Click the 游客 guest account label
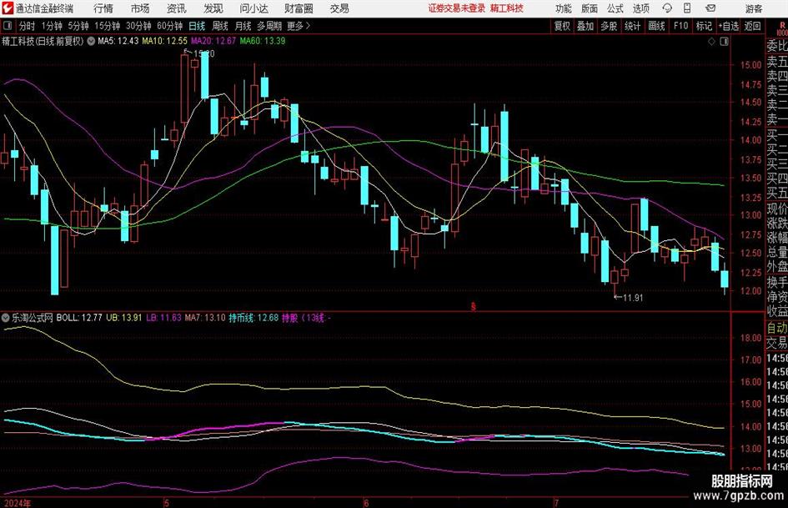This screenshot has height=508, width=788. [754, 8]
